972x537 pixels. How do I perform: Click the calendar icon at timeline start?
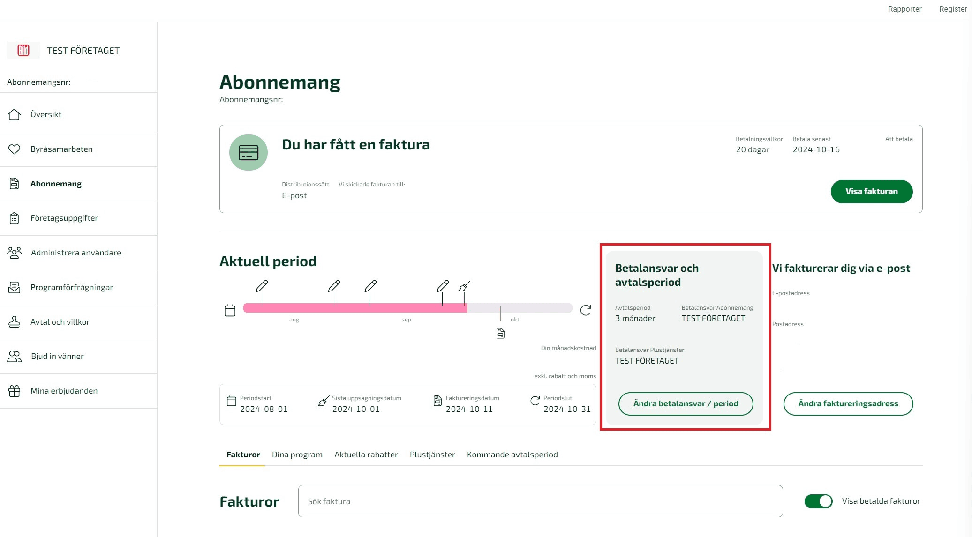(x=230, y=310)
